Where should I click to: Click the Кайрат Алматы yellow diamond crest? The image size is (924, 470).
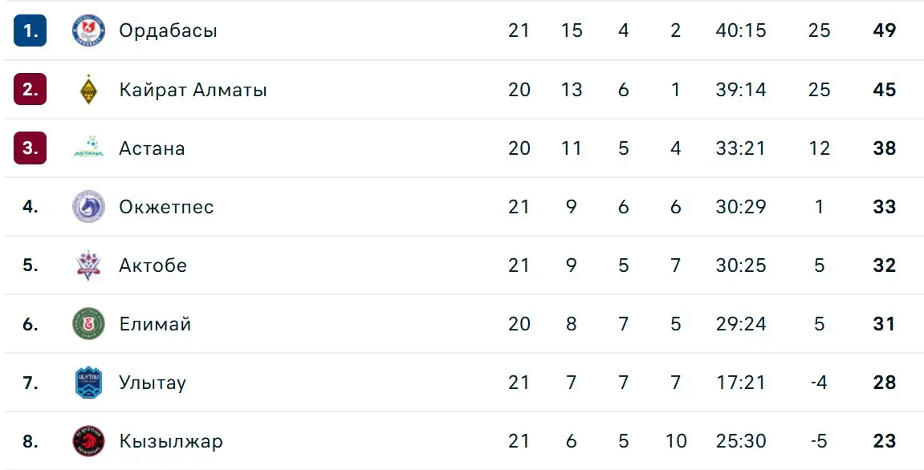coord(88,90)
